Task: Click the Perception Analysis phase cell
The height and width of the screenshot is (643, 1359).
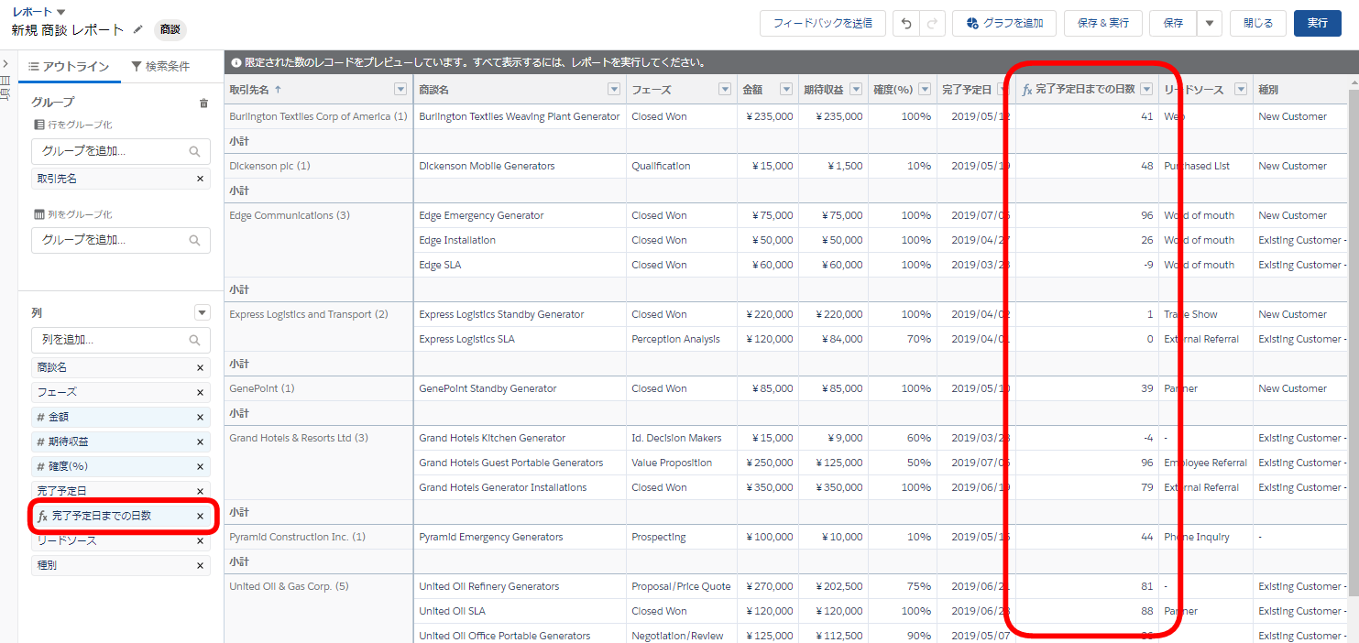Action: (682, 339)
